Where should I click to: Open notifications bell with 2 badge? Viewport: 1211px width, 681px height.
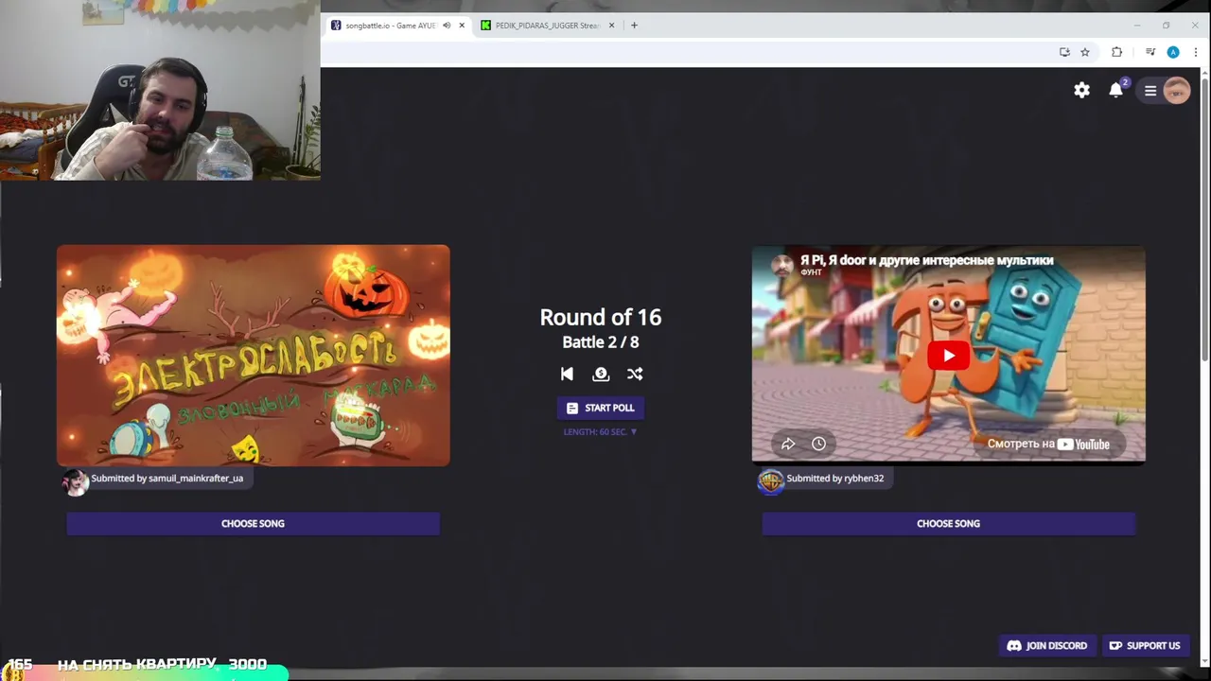pyautogui.click(x=1116, y=90)
